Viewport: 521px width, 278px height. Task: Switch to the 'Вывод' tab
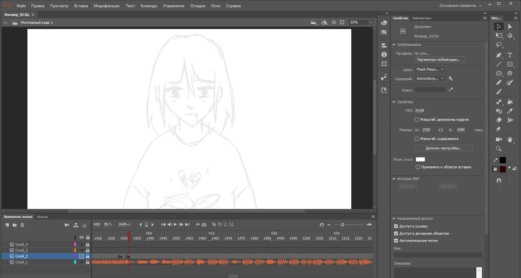pos(42,217)
